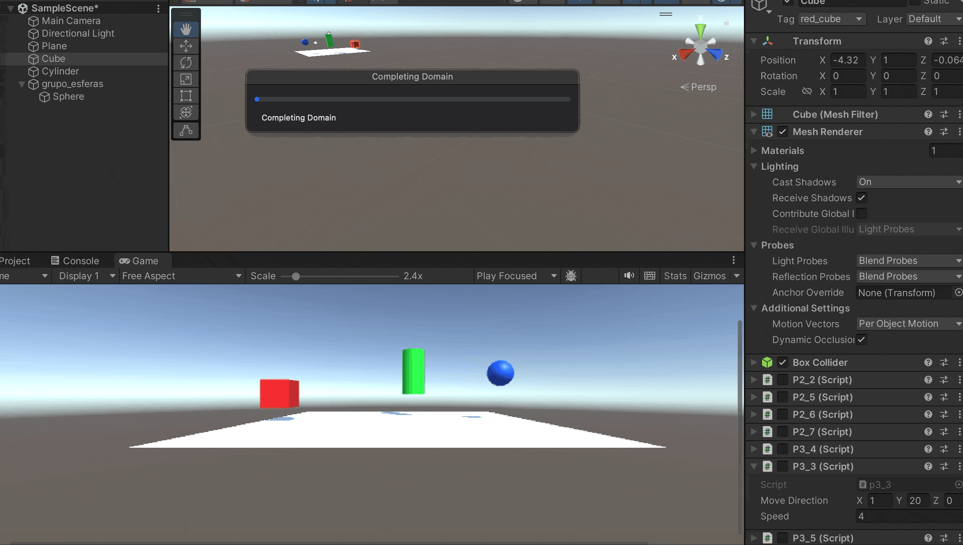Mute audio in Game view
This screenshot has height=545, width=963.
629,276
